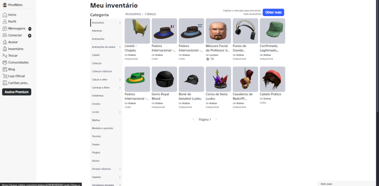Screen dimensions: 379x186
Task: Open the Cabelo Prático thumbnail
Action: coord(272,79)
